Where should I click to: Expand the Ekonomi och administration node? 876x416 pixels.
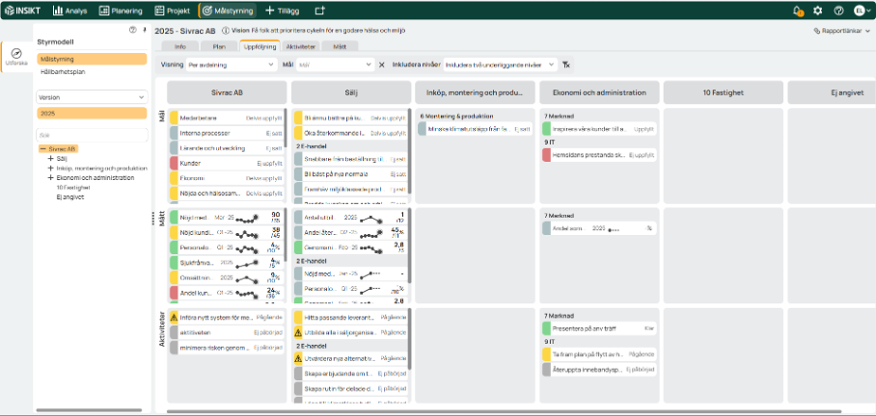50,178
